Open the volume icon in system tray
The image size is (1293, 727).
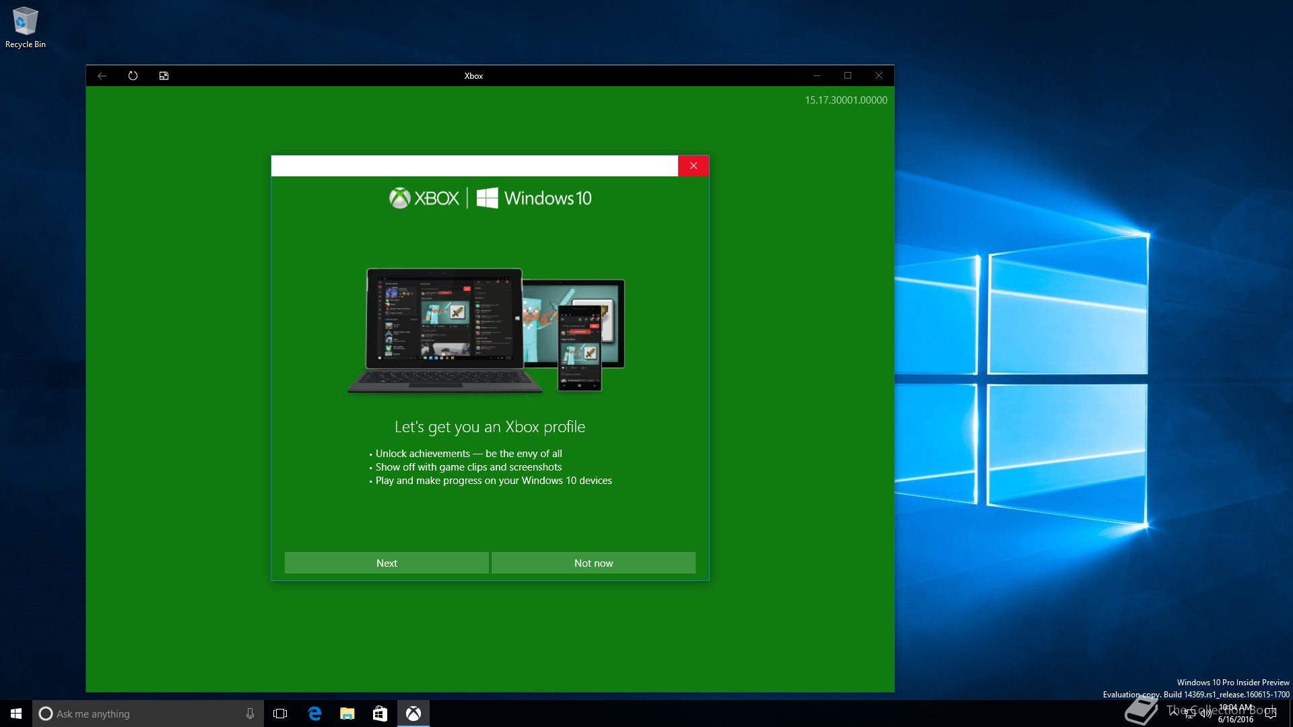click(x=1206, y=714)
